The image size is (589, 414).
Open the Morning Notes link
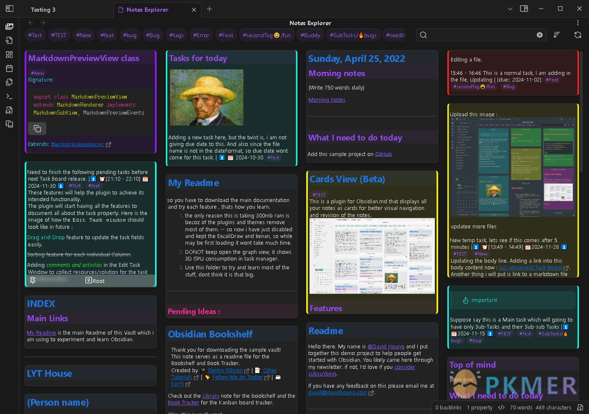(x=327, y=100)
